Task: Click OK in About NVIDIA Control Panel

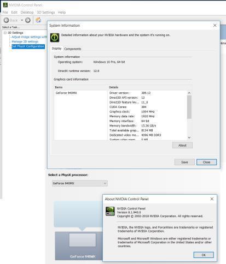Action: (204, 255)
